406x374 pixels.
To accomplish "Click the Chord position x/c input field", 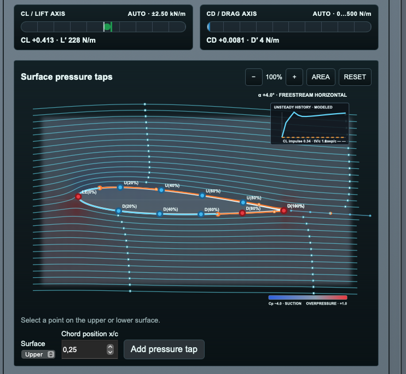I will click(89, 349).
